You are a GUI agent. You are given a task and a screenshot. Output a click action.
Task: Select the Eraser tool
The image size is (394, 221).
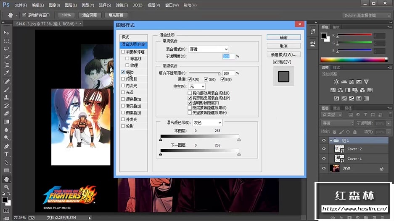tap(7, 114)
